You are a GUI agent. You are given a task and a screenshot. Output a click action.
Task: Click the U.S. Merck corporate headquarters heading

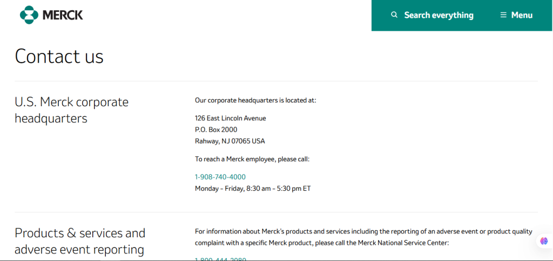tap(72, 110)
